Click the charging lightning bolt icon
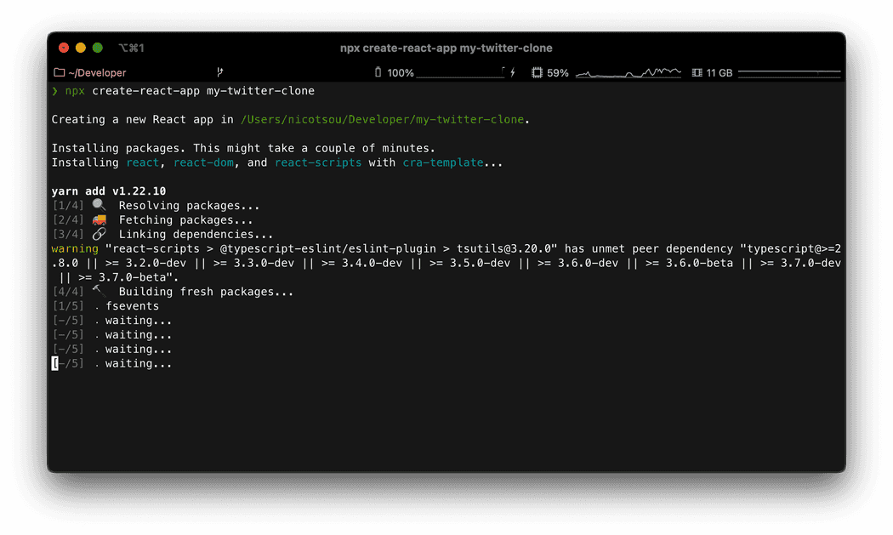The width and height of the screenshot is (893, 535). pos(512,72)
